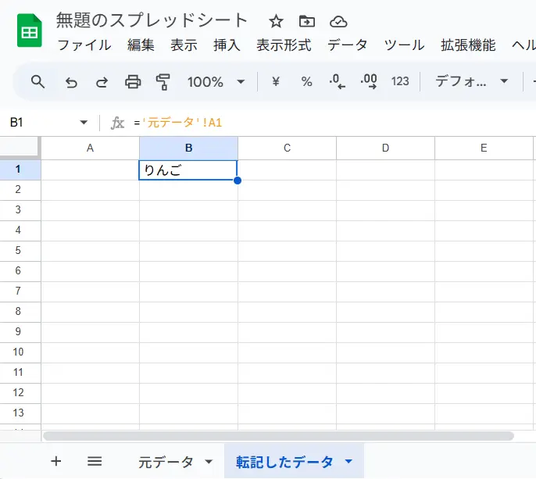The image size is (536, 479).
Task: Click the Google Sheets home logo
Action: click(30, 32)
